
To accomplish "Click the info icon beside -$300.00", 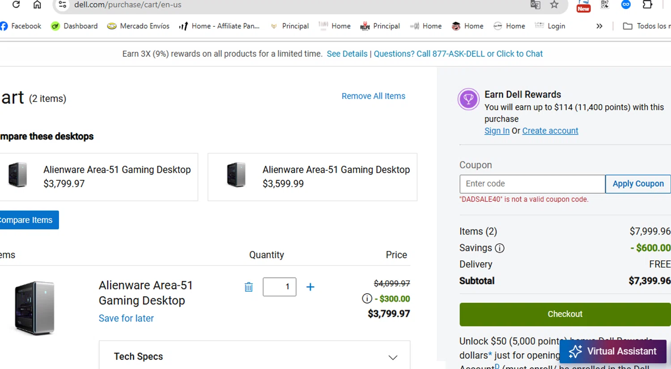I will [x=367, y=298].
